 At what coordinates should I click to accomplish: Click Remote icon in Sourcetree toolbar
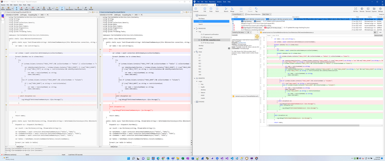(x=362, y=10)
